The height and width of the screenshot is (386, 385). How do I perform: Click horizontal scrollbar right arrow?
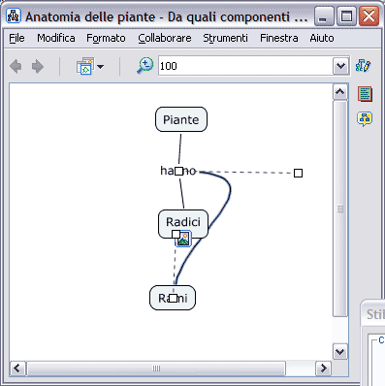pyautogui.click(x=323, y=369)
